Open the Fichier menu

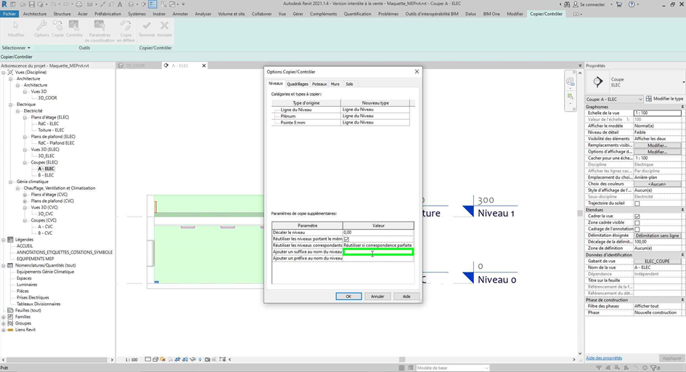(9, 14)
